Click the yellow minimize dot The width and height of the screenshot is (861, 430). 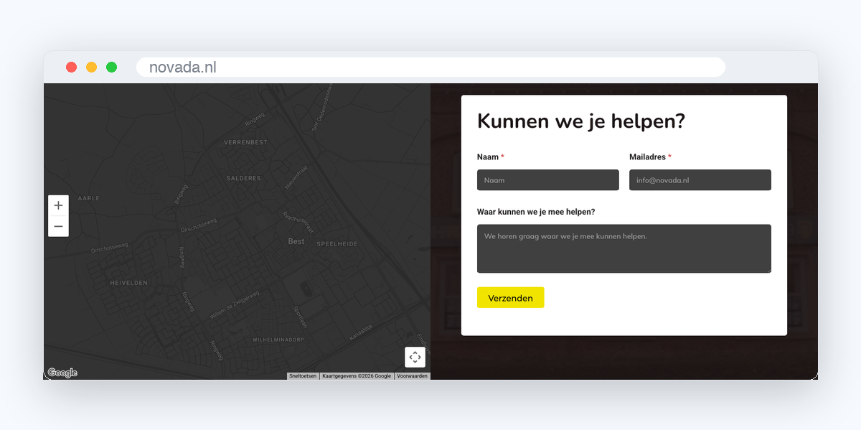pyautogui.click(x=91, y=67)
